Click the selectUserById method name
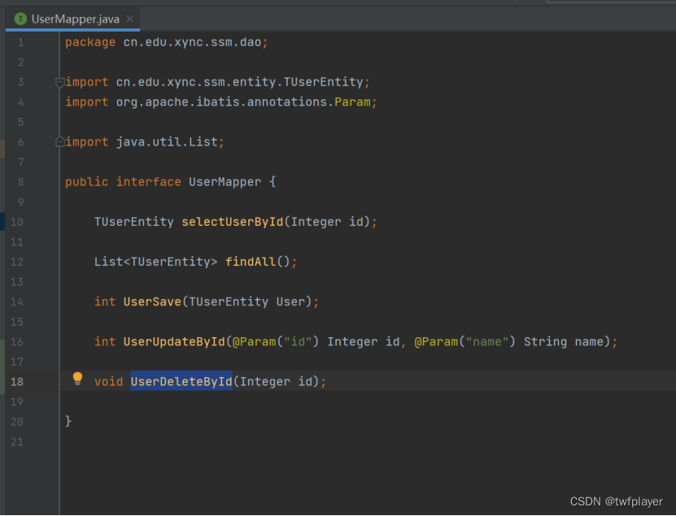Image resolution: width=676 pixels, height=516 pixels. [233, 222]
